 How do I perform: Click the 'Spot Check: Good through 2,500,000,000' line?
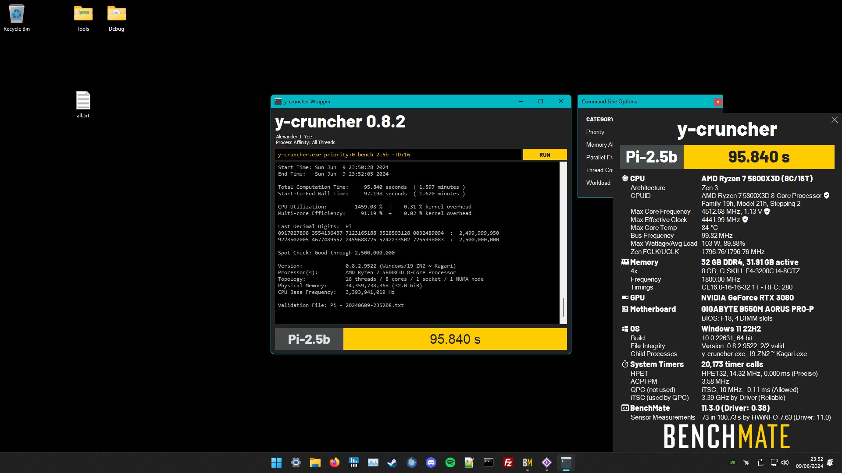pos(336,253)
